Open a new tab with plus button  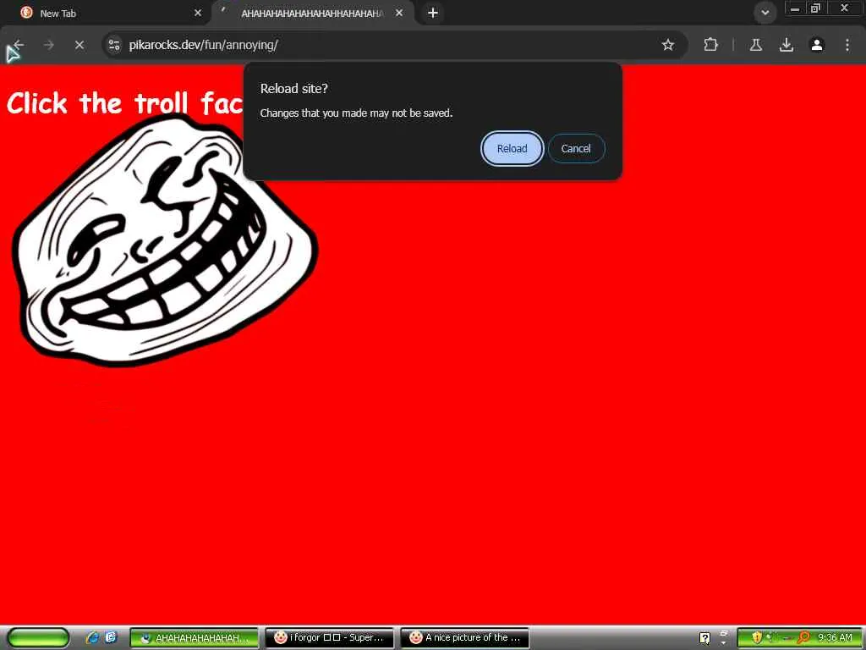[x=433, y=13]
